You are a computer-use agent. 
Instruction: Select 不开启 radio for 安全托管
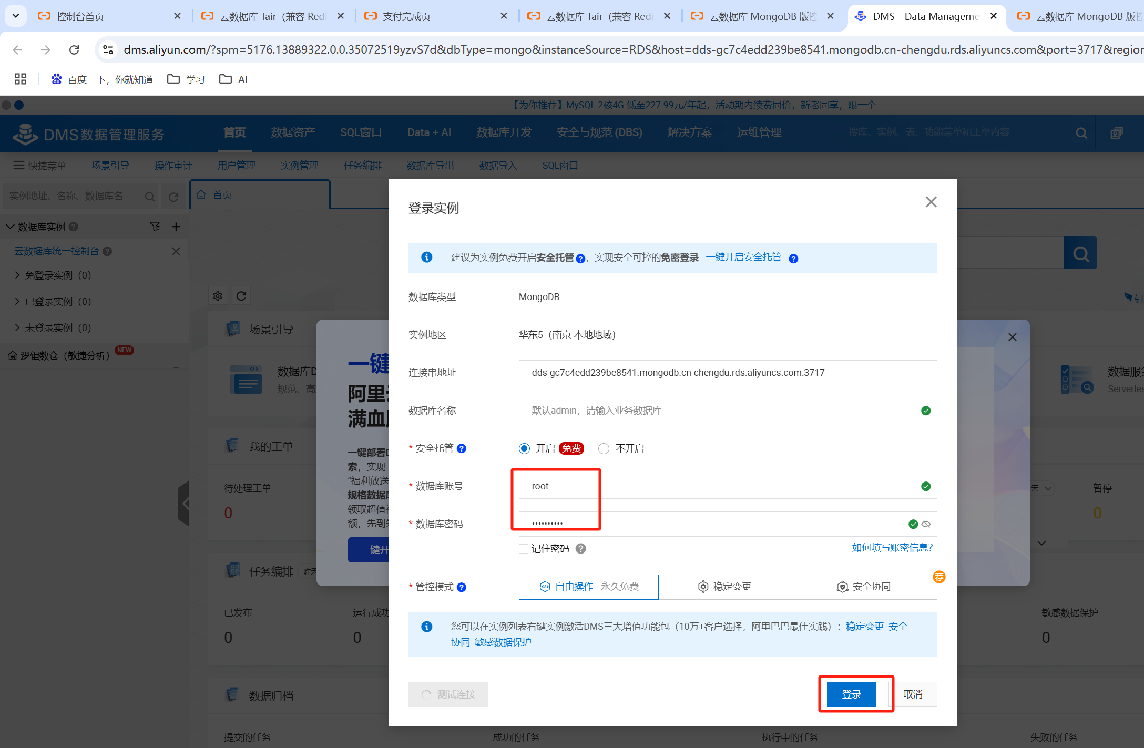point(604,448)
